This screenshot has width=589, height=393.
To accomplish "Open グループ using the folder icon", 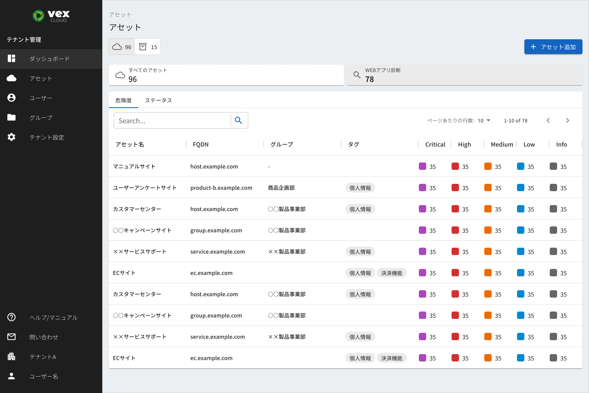I will point(11,117).
